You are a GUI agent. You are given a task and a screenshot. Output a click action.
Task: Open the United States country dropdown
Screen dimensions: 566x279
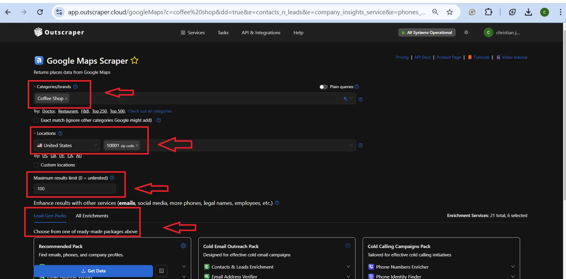[x=67, y=145]
